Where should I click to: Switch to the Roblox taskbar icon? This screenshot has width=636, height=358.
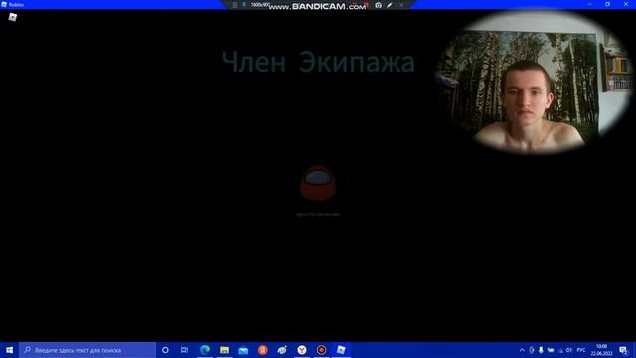tap(341, 350)
